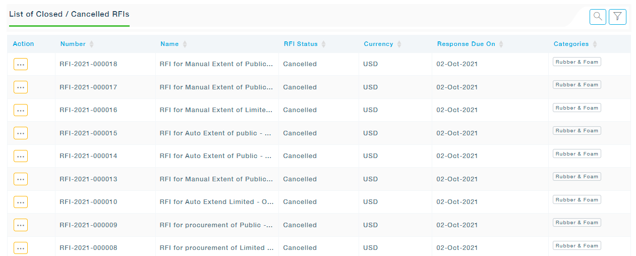Open action menu for RFI-2021-000018
636x256 pixels.
click(21, 64)
